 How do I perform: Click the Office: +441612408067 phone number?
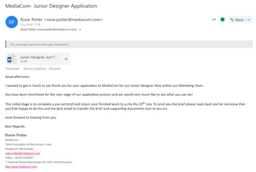(x=19, y=158)
